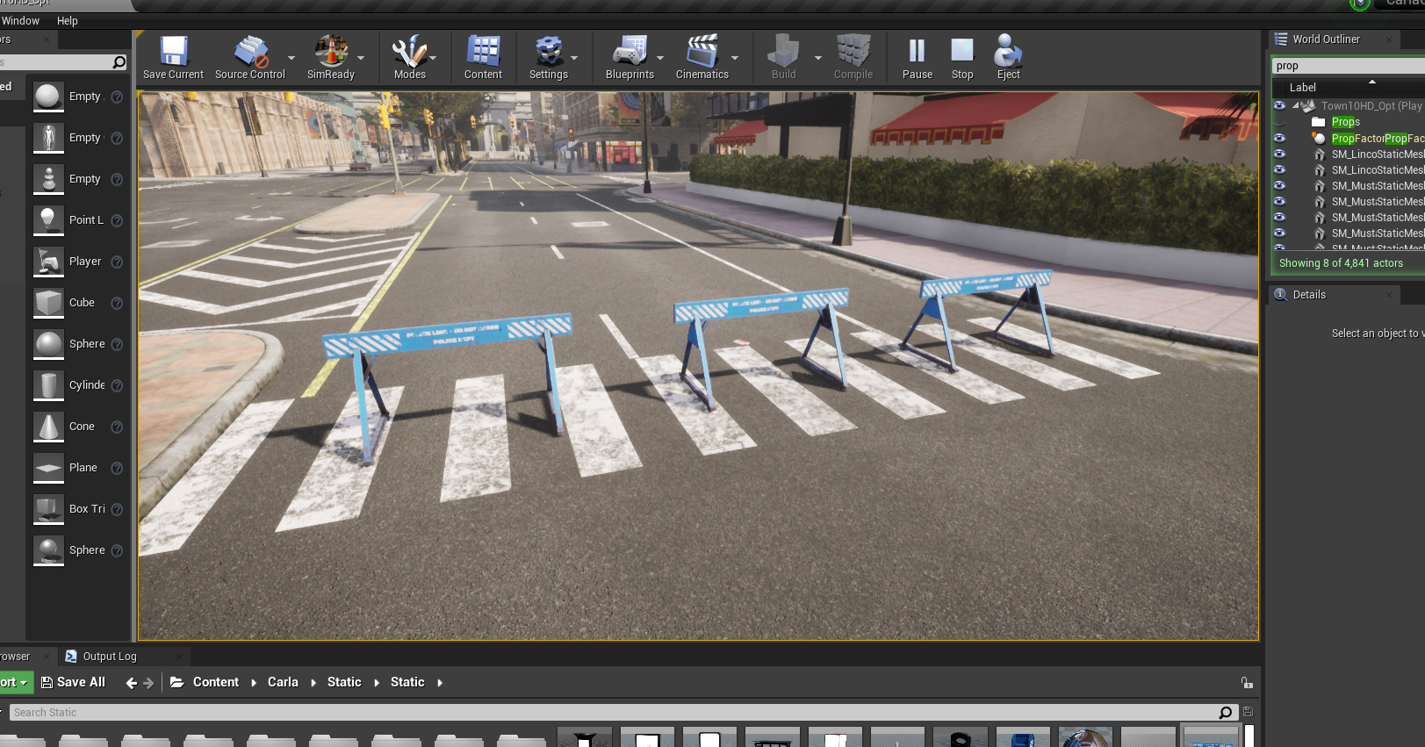Open help icon beside Point Light
Viewport: 1425px width, 747px height.
pos(117,220)
